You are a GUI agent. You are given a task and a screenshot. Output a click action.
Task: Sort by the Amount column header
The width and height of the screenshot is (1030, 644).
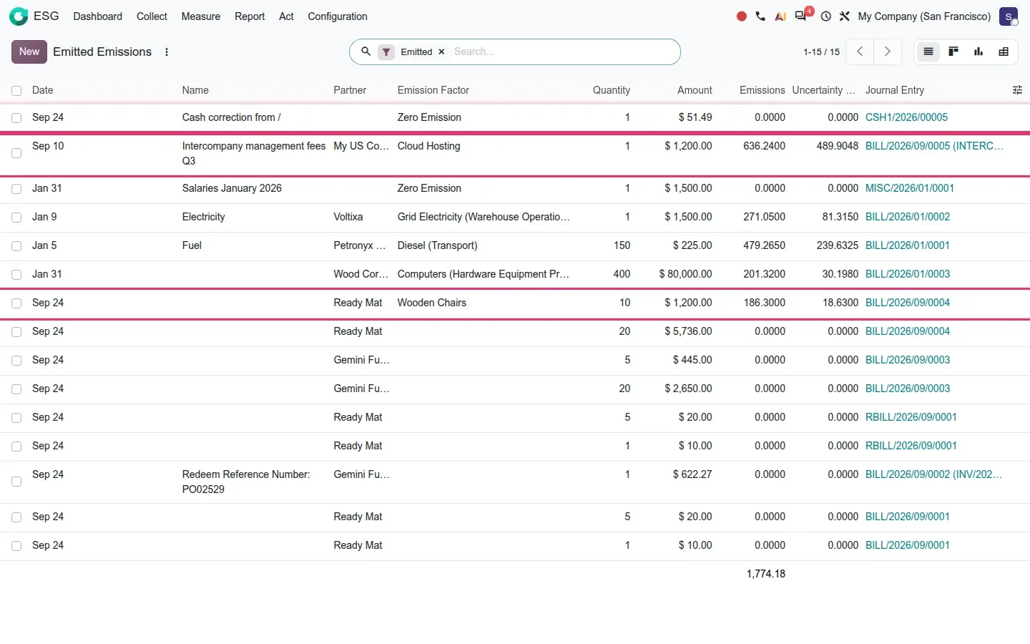[695, 90]
